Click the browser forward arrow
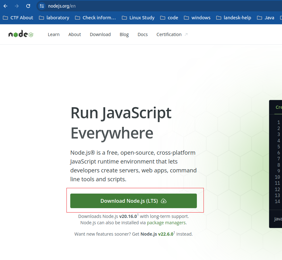Image resolution: width=282 pixels, height=260 pixels. pyautogui.click(x=17, y=6)
